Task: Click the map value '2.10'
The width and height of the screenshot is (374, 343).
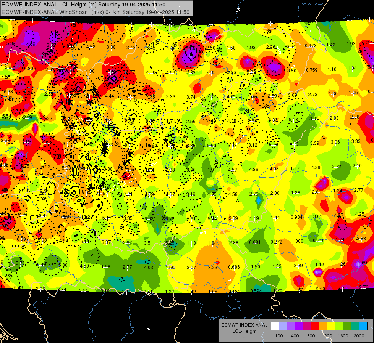Action: pyautogui.click(x=357, y=166)
